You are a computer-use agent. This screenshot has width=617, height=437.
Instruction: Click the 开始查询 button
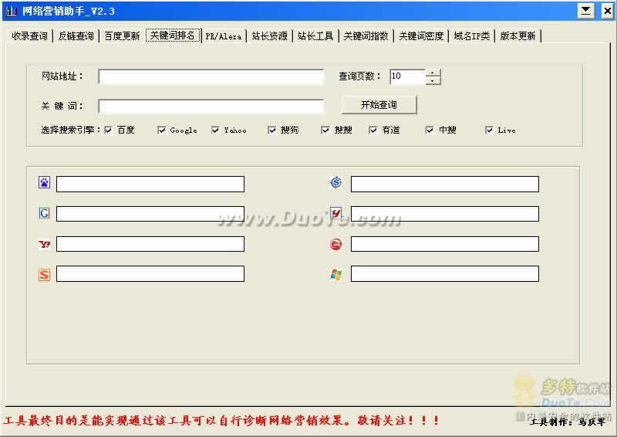[379, 105]
